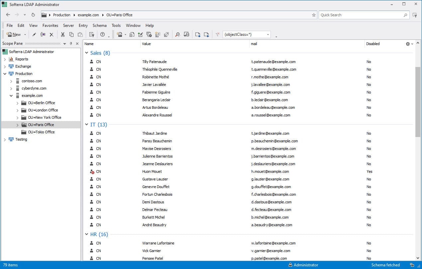Collapse the IT (13) group
The height and width of the screenshot is (269, 422).
[87, 125]
